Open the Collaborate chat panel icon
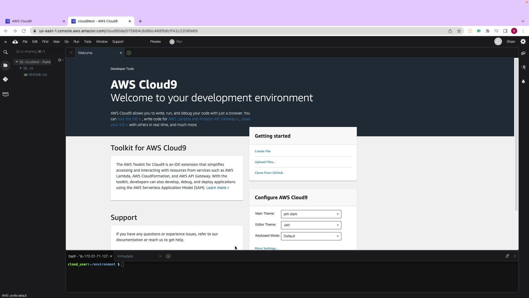Viewport: 529px width, 298px height. [x=523, y=53]
